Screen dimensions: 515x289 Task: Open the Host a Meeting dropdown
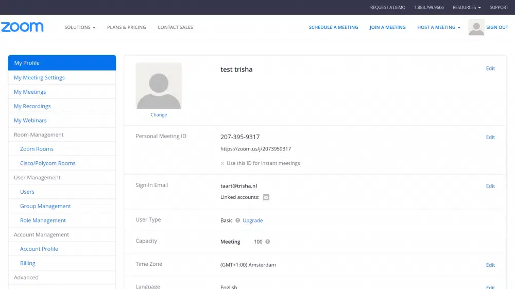(x=439, y=27)
